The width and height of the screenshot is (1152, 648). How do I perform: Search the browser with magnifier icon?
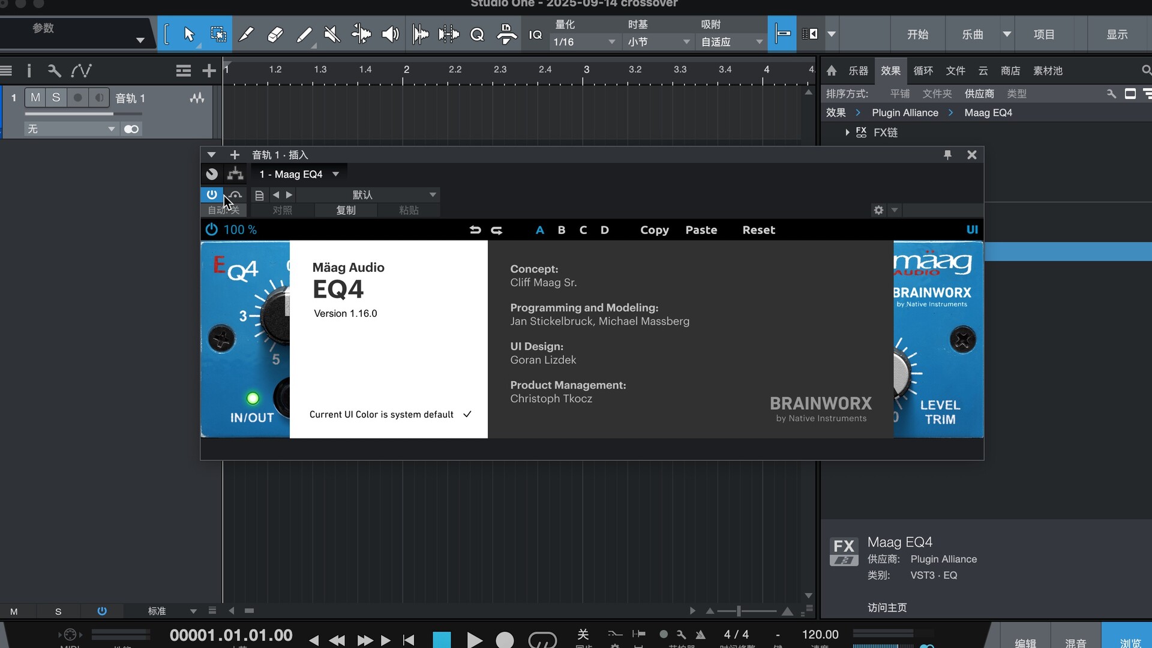click(x=1146, y=71)
